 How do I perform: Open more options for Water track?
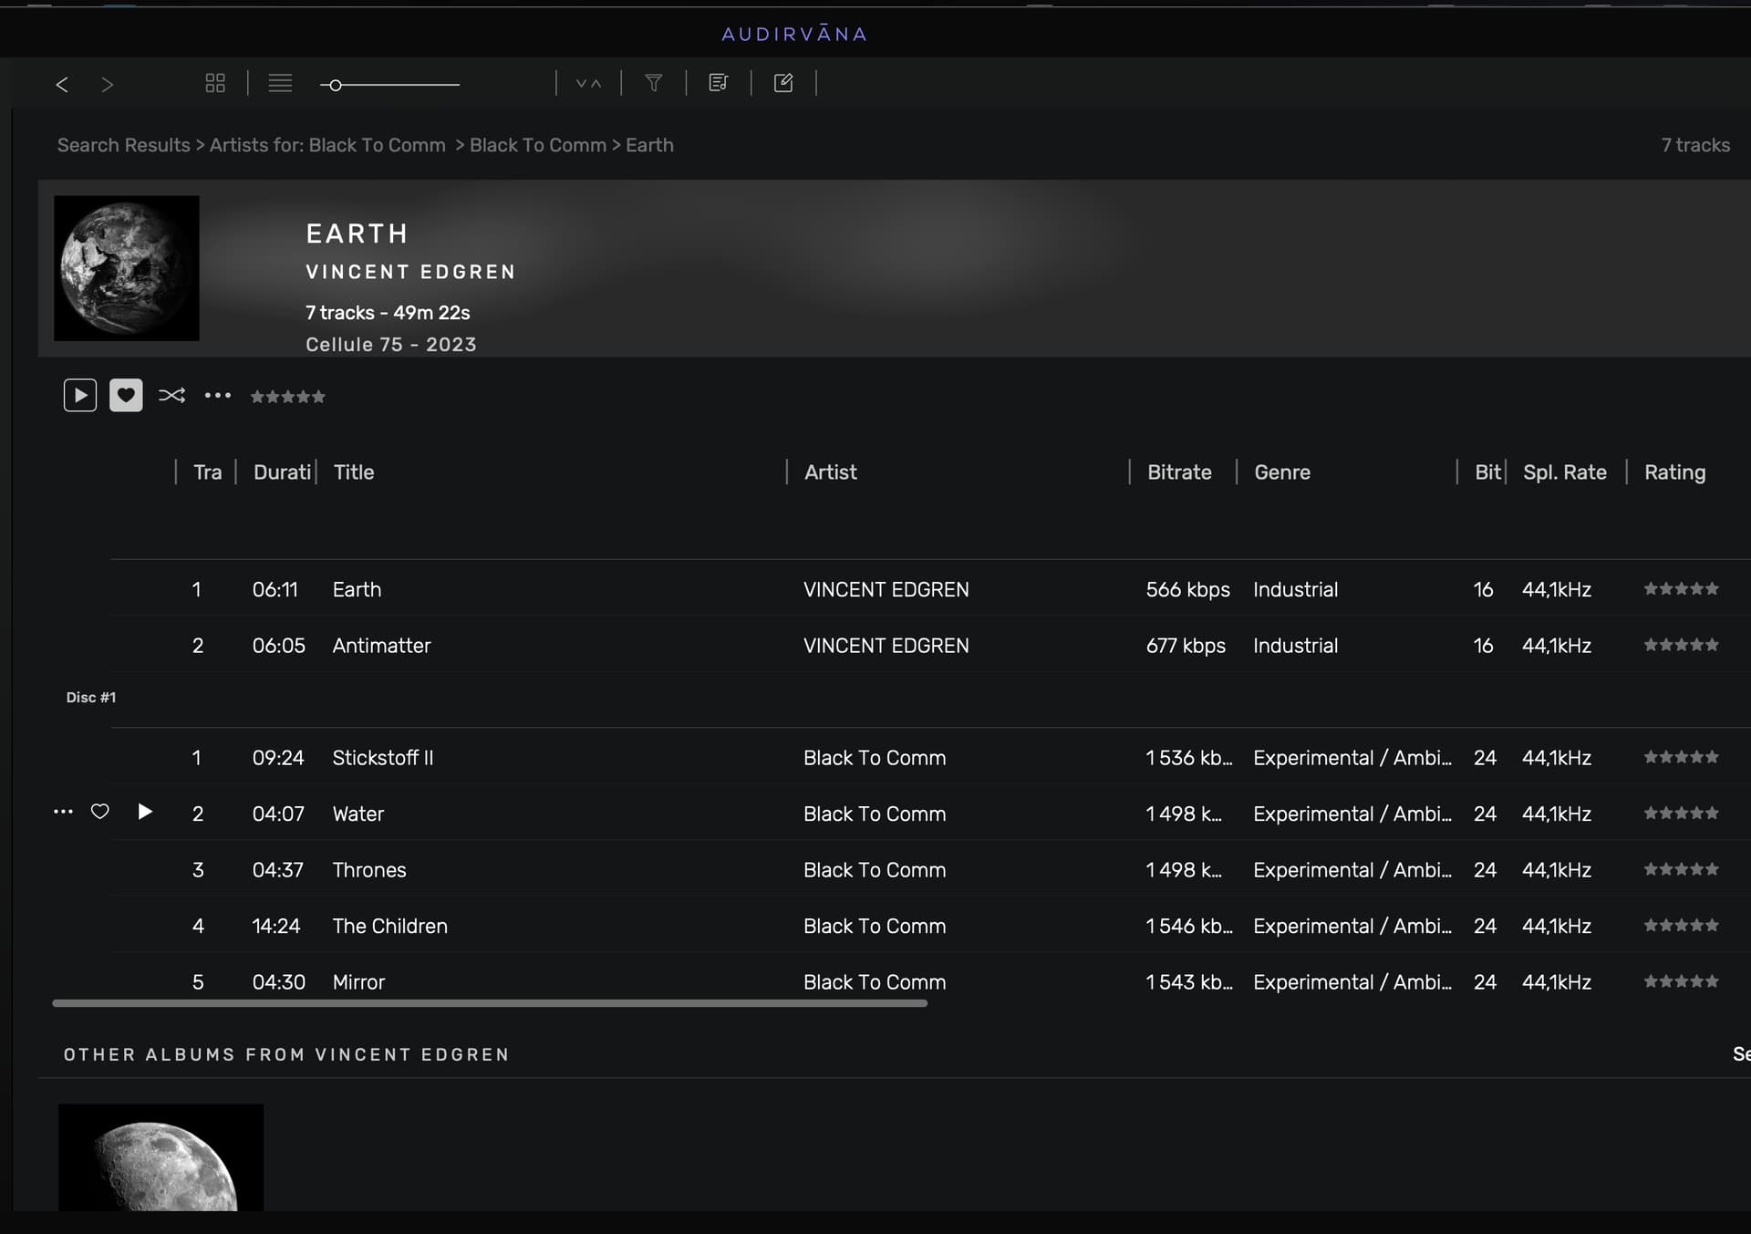point(63,812)
